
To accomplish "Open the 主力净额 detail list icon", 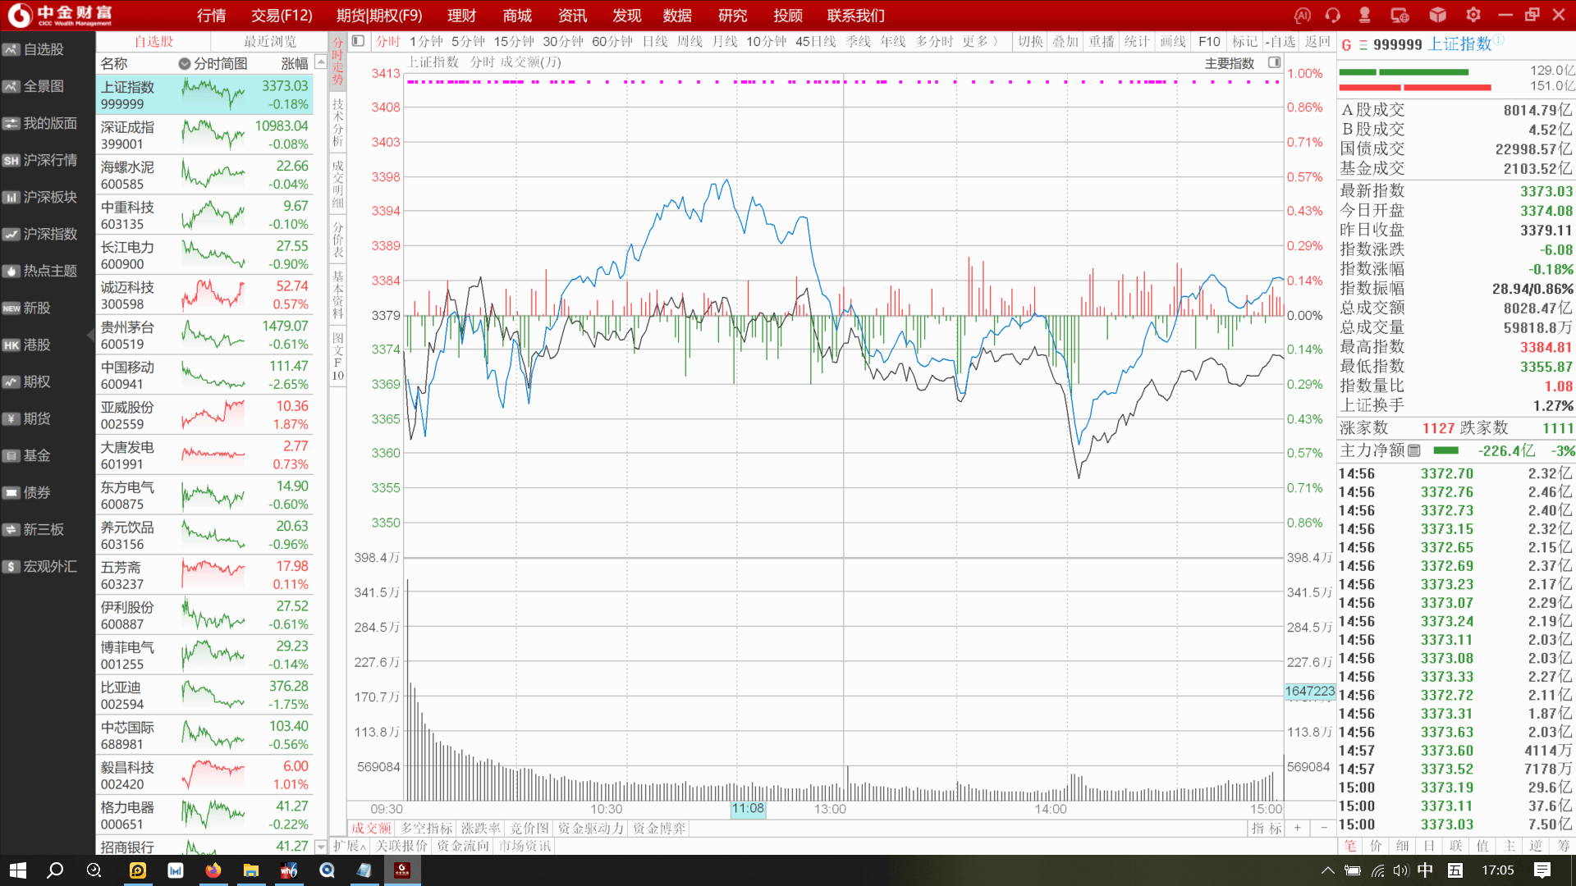I will [x=1414, y=450].
